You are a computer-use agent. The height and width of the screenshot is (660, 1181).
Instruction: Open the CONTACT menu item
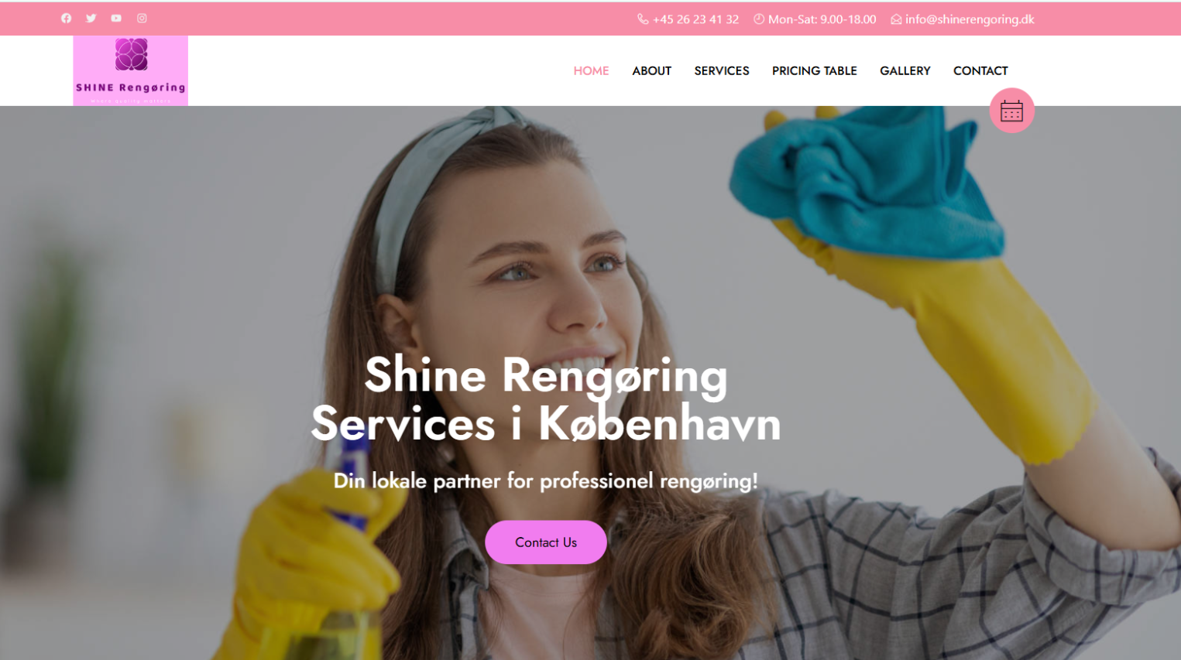click(980, 70)
